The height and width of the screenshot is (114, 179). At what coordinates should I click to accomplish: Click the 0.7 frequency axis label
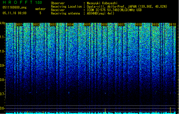click(x=3, y=94)
